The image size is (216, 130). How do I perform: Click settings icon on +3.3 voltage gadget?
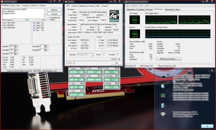[x=82, y=76]
